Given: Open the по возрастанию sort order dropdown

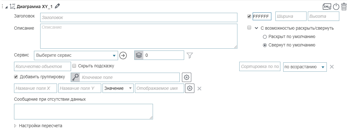Looking at the screenshot, I should (305, 67).
